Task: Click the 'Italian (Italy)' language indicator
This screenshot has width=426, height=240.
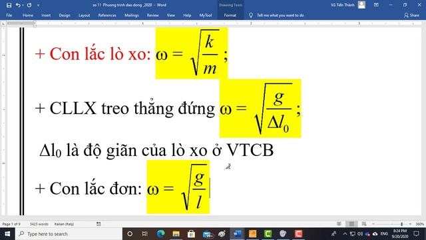Action: tap(64, 224)
